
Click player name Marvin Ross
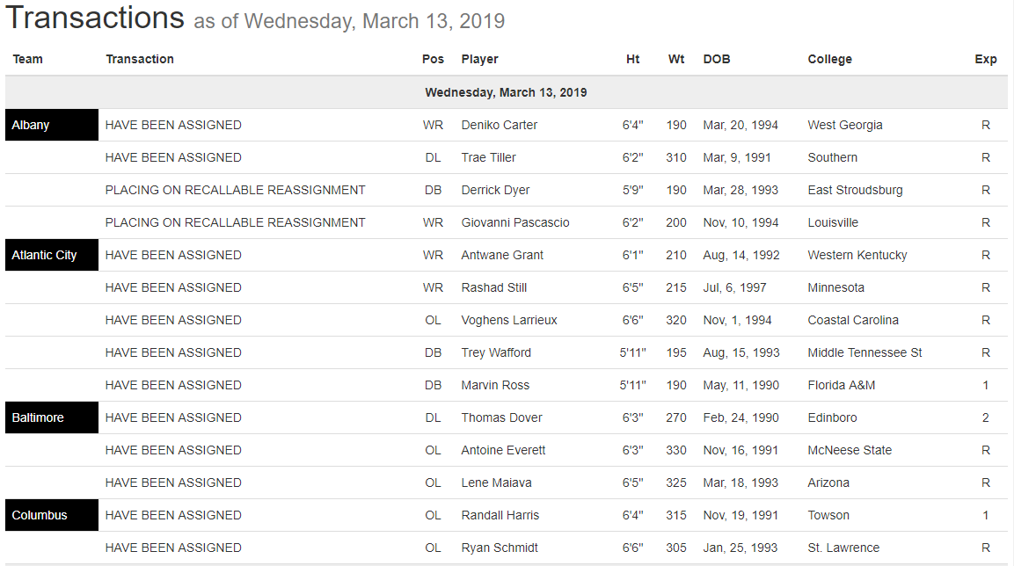495,385
